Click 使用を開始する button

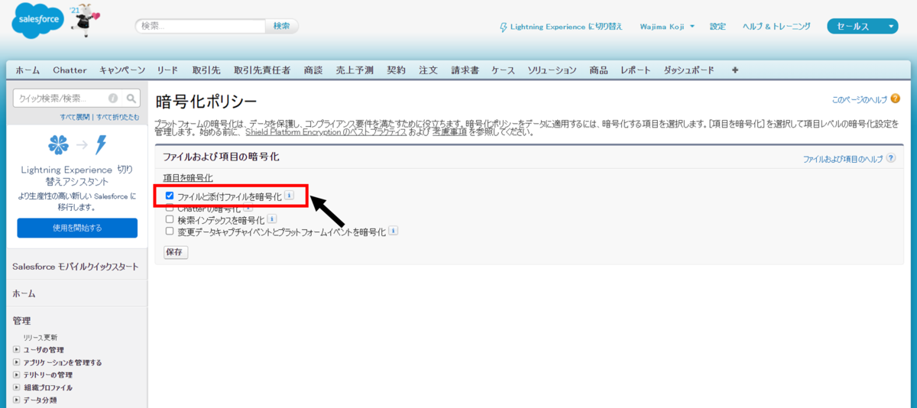(77, 228)
